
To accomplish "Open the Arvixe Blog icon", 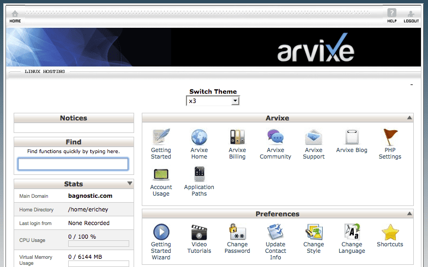I will click(352, 137).
